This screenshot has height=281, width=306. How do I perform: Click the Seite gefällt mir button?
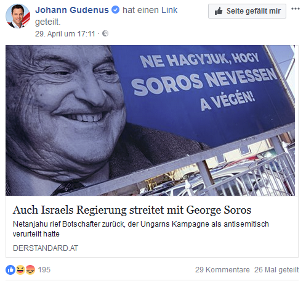point(247,11)
